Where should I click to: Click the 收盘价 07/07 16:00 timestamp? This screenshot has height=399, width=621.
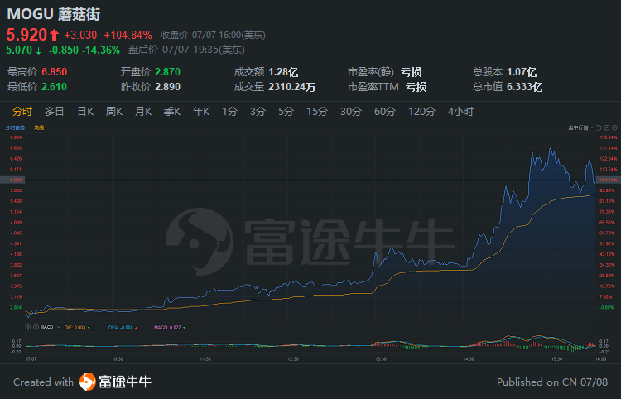click(213, 36)
